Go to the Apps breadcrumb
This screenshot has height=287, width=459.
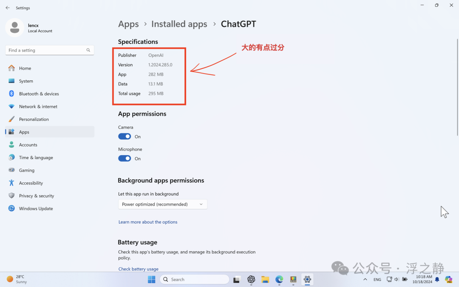click(128, 24)
